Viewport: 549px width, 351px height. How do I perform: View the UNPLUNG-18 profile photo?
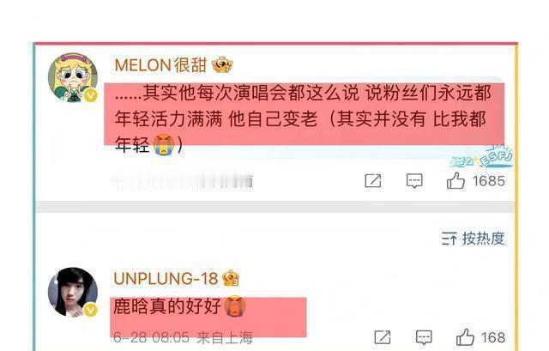[73, 292]
